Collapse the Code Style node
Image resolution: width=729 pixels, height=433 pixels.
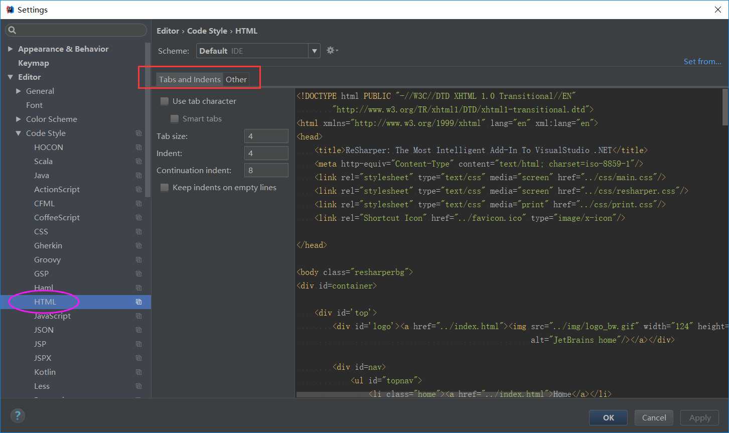(x=18, y=133)
